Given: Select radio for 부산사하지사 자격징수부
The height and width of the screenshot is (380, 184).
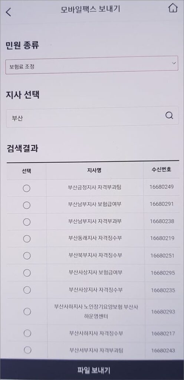Looking at the screenshot, I should pyautogui.click(x=27, y=334).
